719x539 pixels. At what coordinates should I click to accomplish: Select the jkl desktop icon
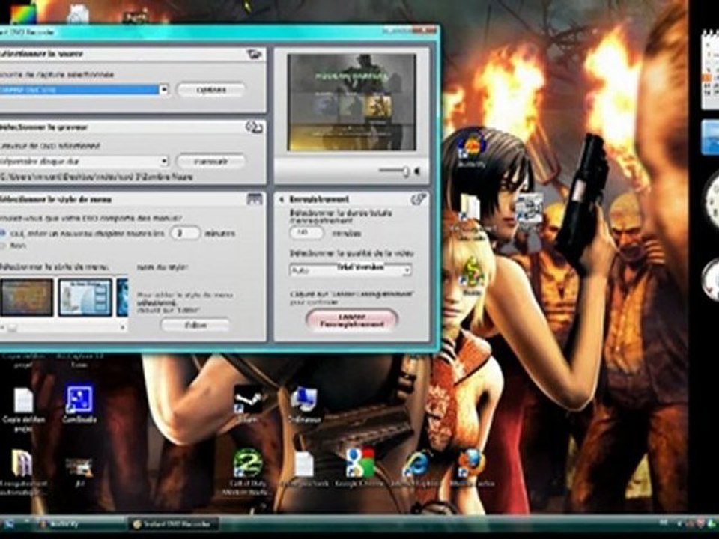pyautogui.click(x=79, y=471)
